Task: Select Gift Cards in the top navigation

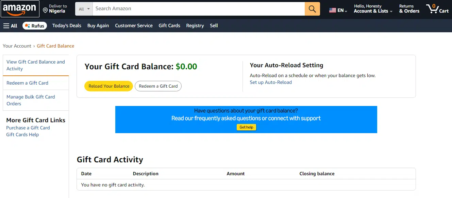Action: [x=169, y=26]
